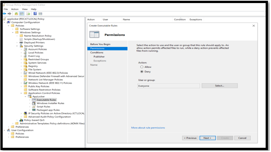The width and height of the screenshot is (271, 152).
Task: Select the Publisher wizard step
Action: [99, 57]
